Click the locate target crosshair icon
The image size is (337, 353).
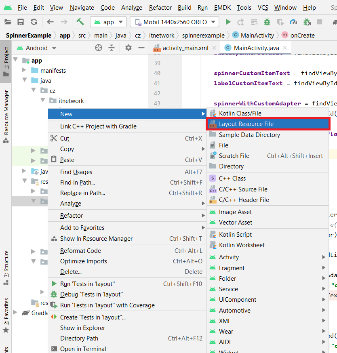pos(99,48)
